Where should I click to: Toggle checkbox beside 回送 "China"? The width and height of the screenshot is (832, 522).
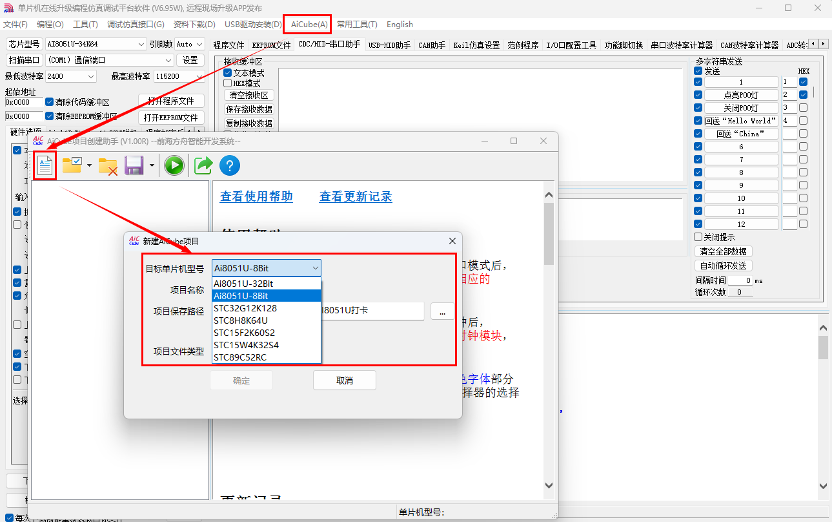pos(698,134)
